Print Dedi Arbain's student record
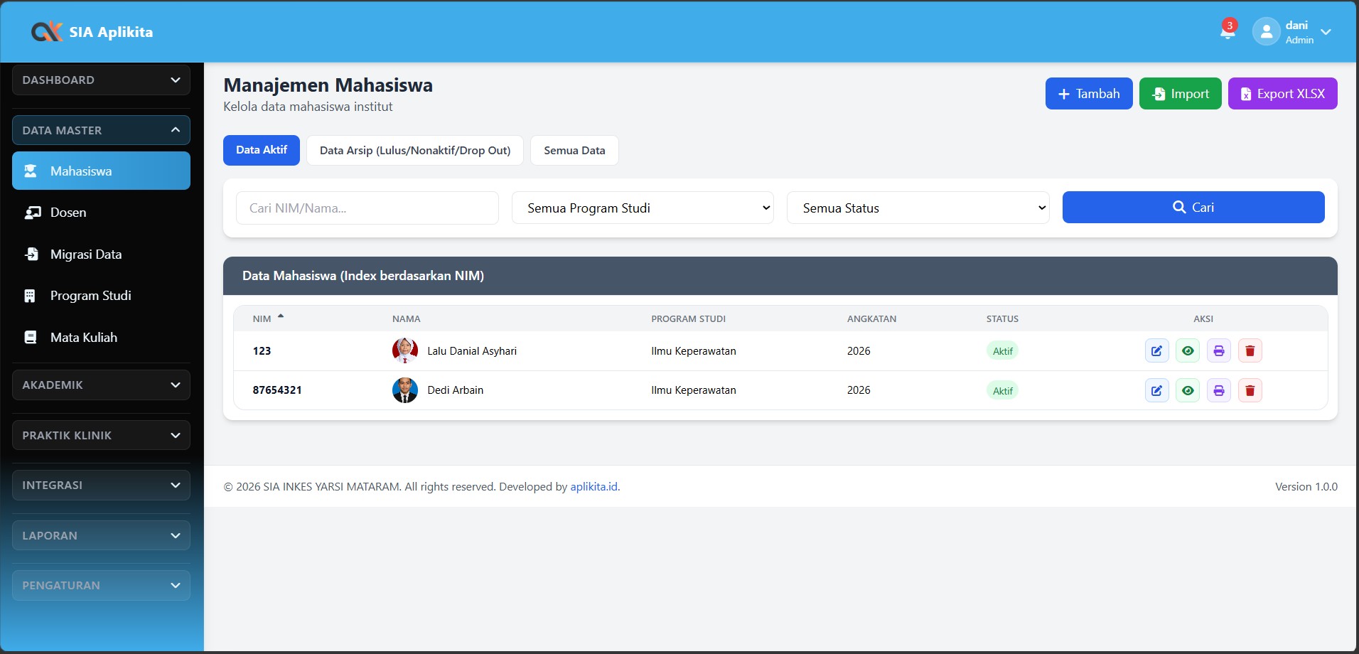The width and height of the screenshot is (1359, 654). coord(1218,390)
